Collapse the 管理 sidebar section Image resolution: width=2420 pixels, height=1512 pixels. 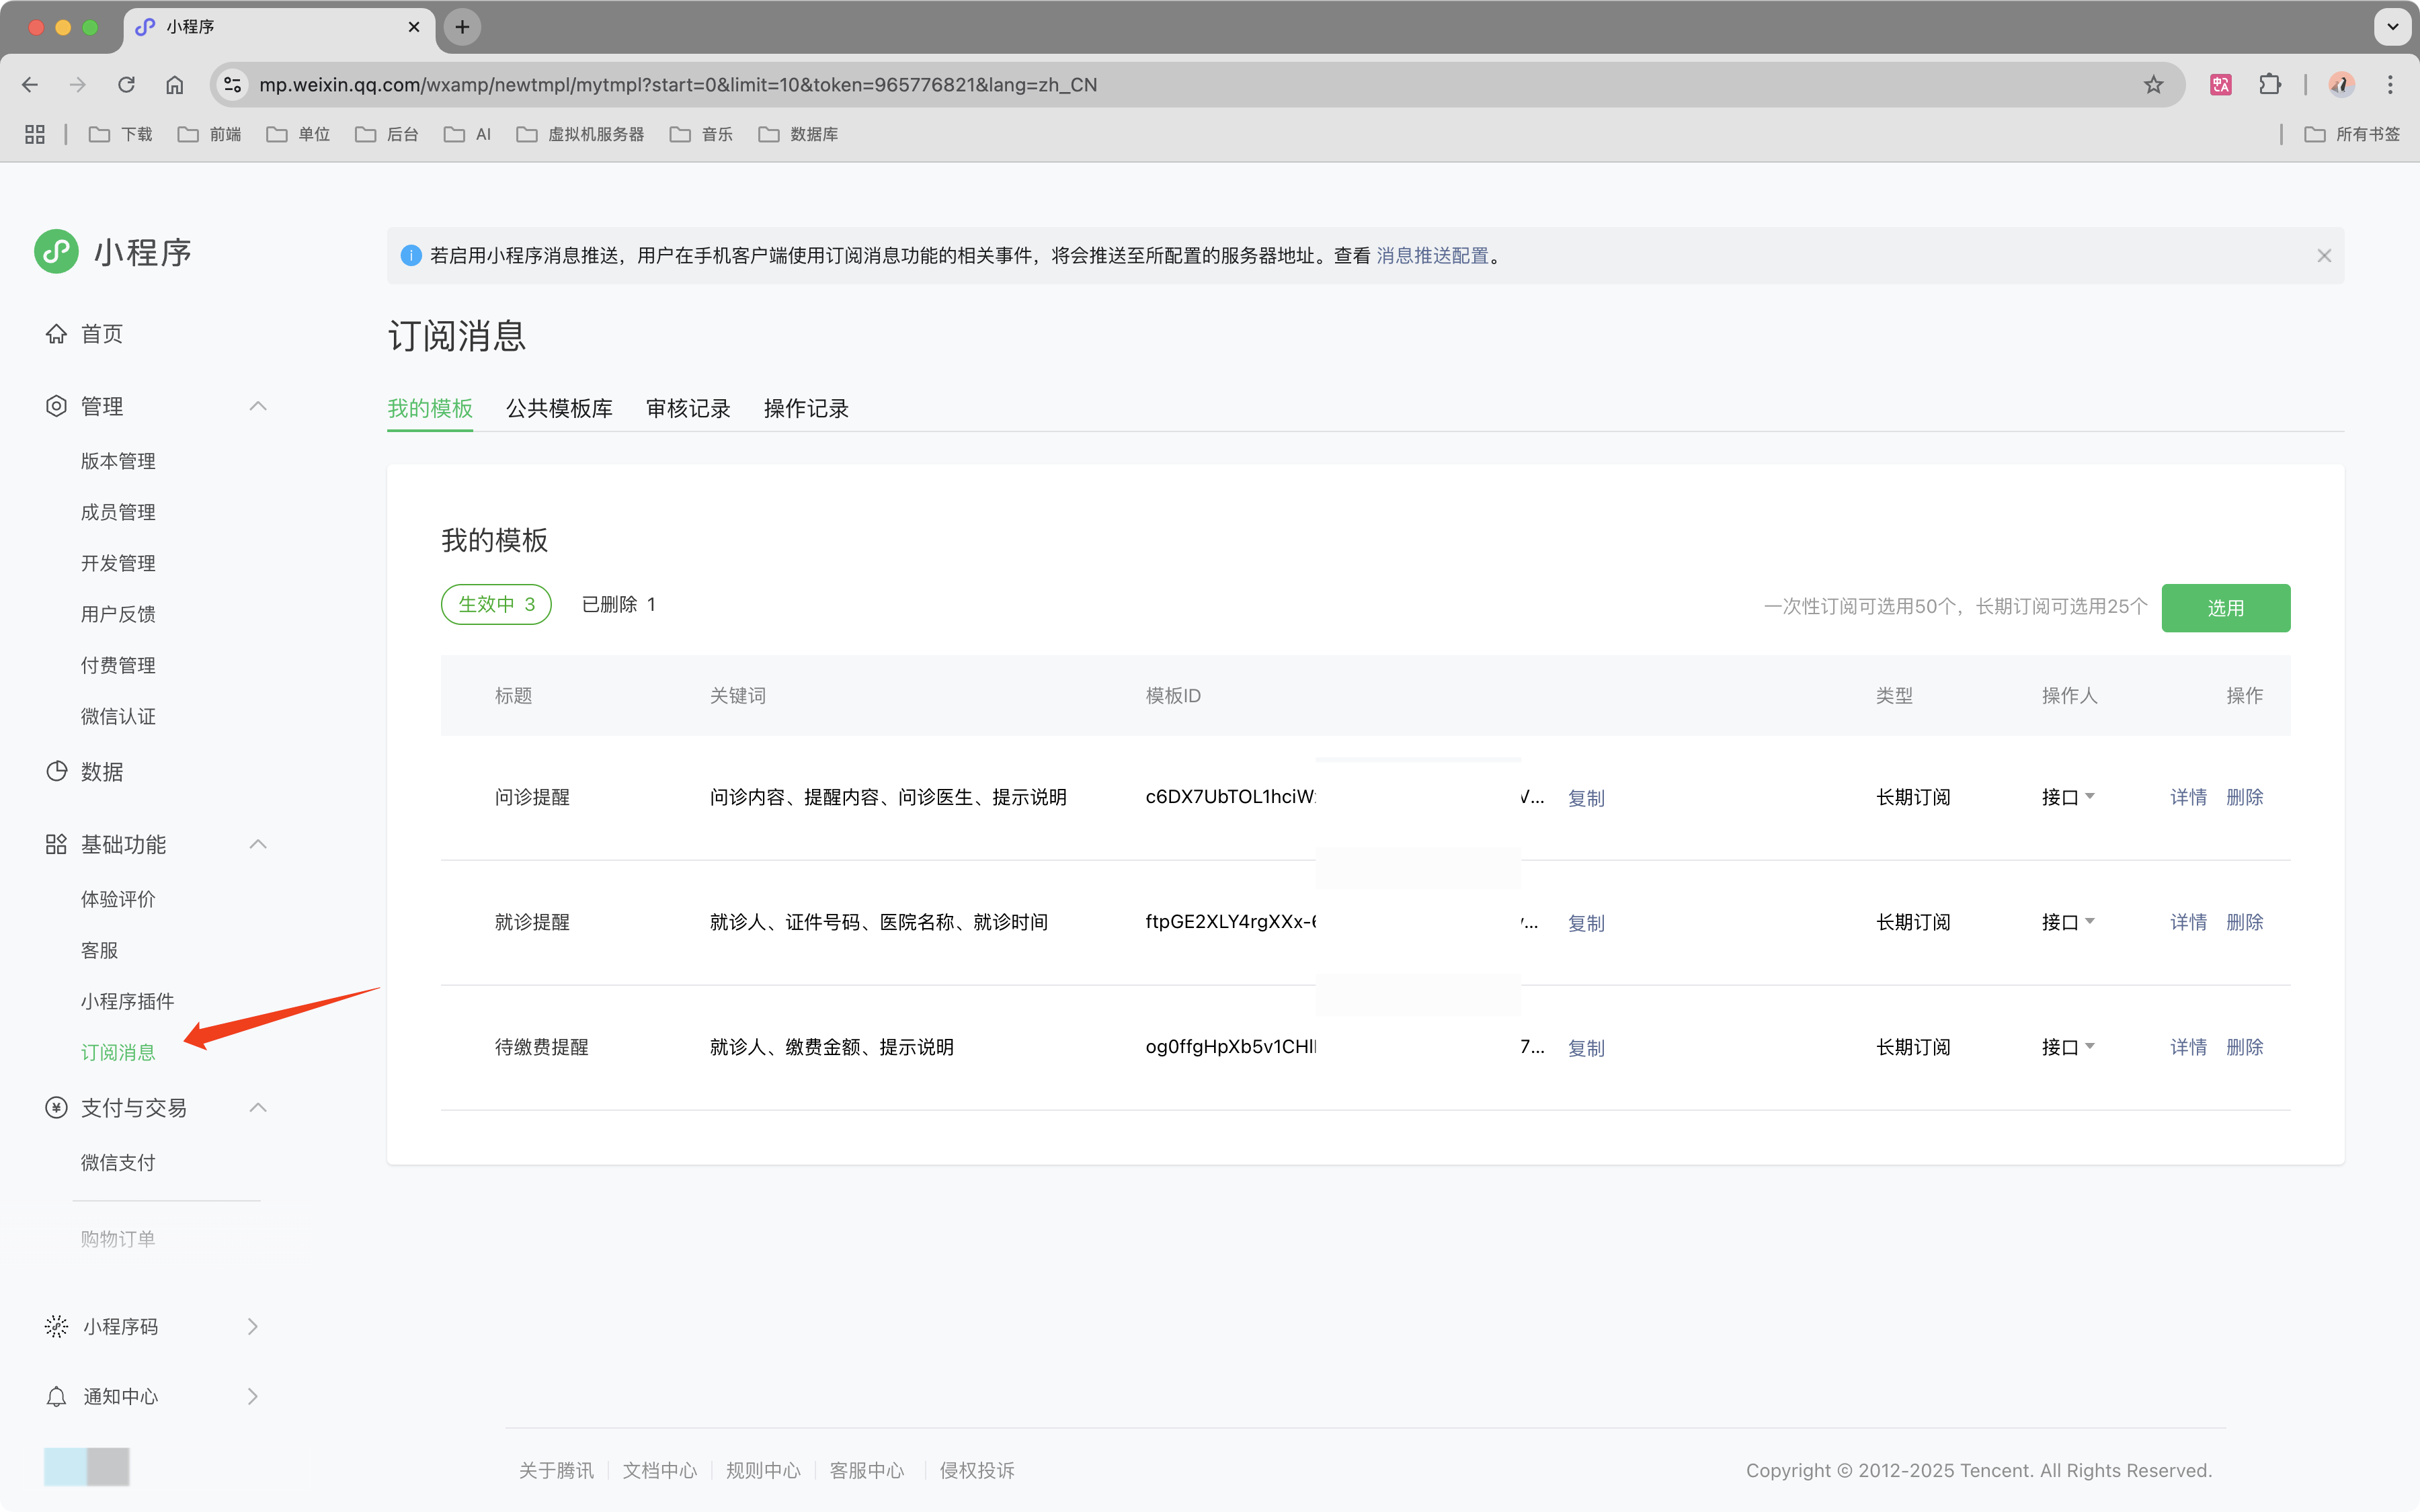258,406
